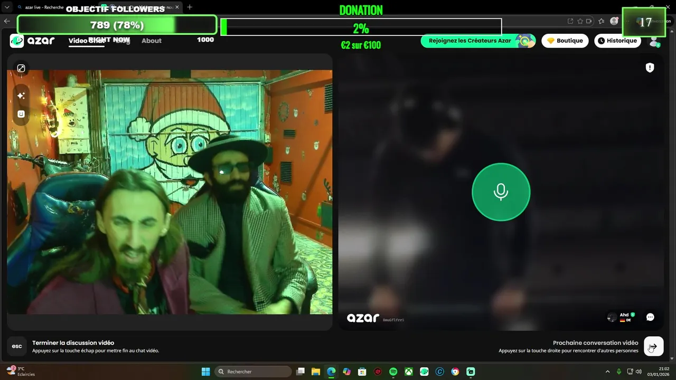
Task: Open the face filter smiley tool
Action: click(21, 113)
